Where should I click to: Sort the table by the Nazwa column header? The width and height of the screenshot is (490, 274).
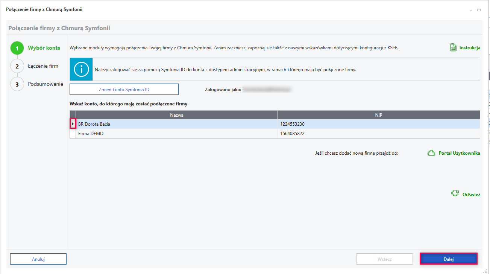(176, 115)
